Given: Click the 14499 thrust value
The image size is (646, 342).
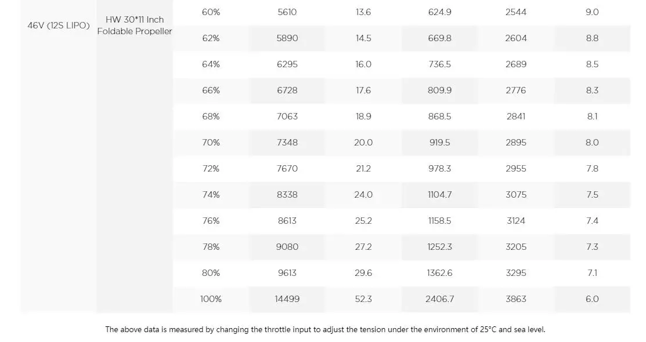Looking at the screenshot, I should (x=287, y=299).
